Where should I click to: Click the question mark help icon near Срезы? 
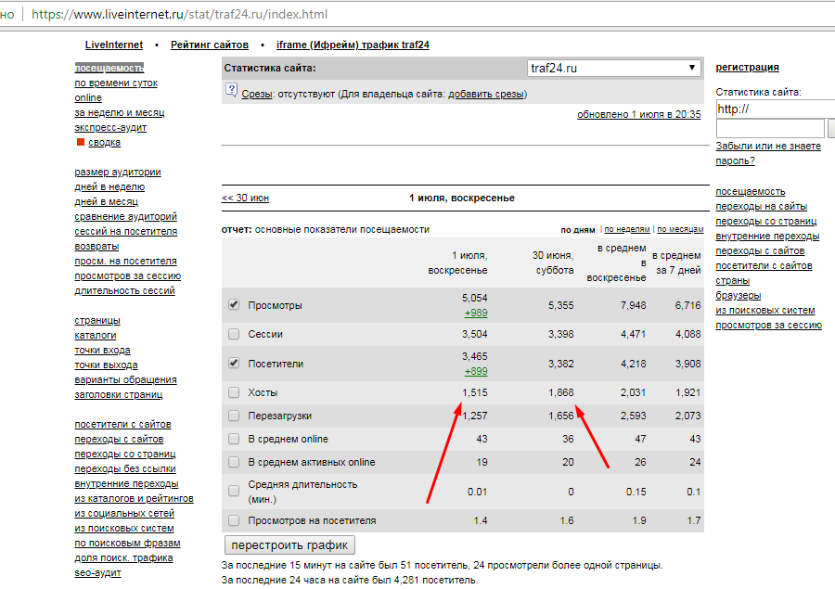click(x=231, y=90)
